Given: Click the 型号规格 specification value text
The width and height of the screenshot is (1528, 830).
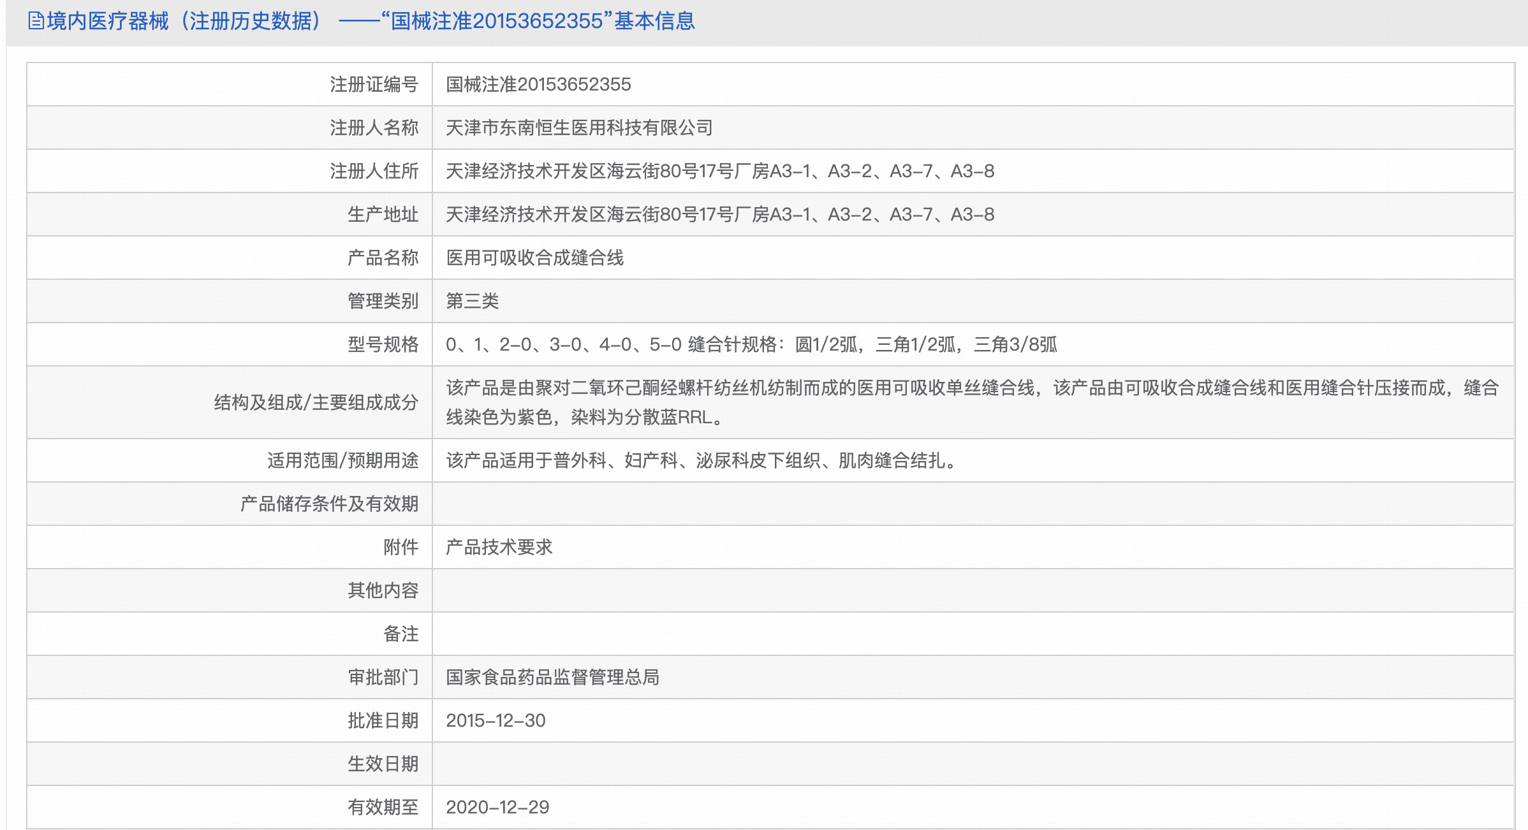Looking at the screenshot, I should [x=751, y=344].
